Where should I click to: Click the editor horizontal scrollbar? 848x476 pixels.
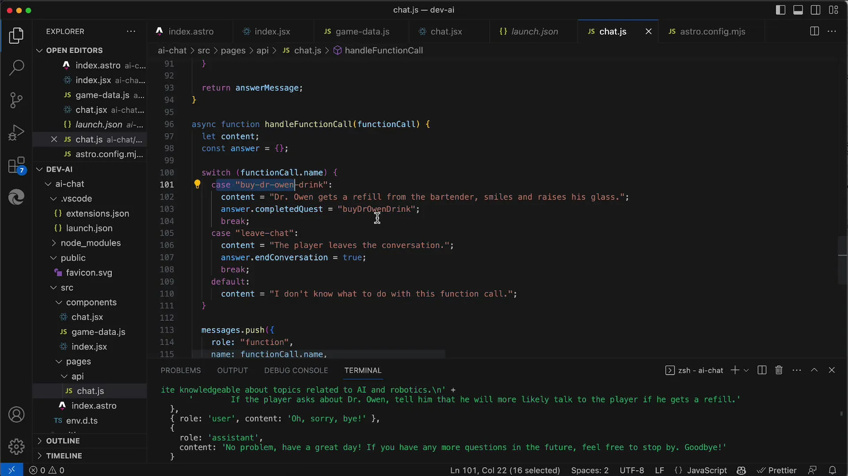[318, 354]
